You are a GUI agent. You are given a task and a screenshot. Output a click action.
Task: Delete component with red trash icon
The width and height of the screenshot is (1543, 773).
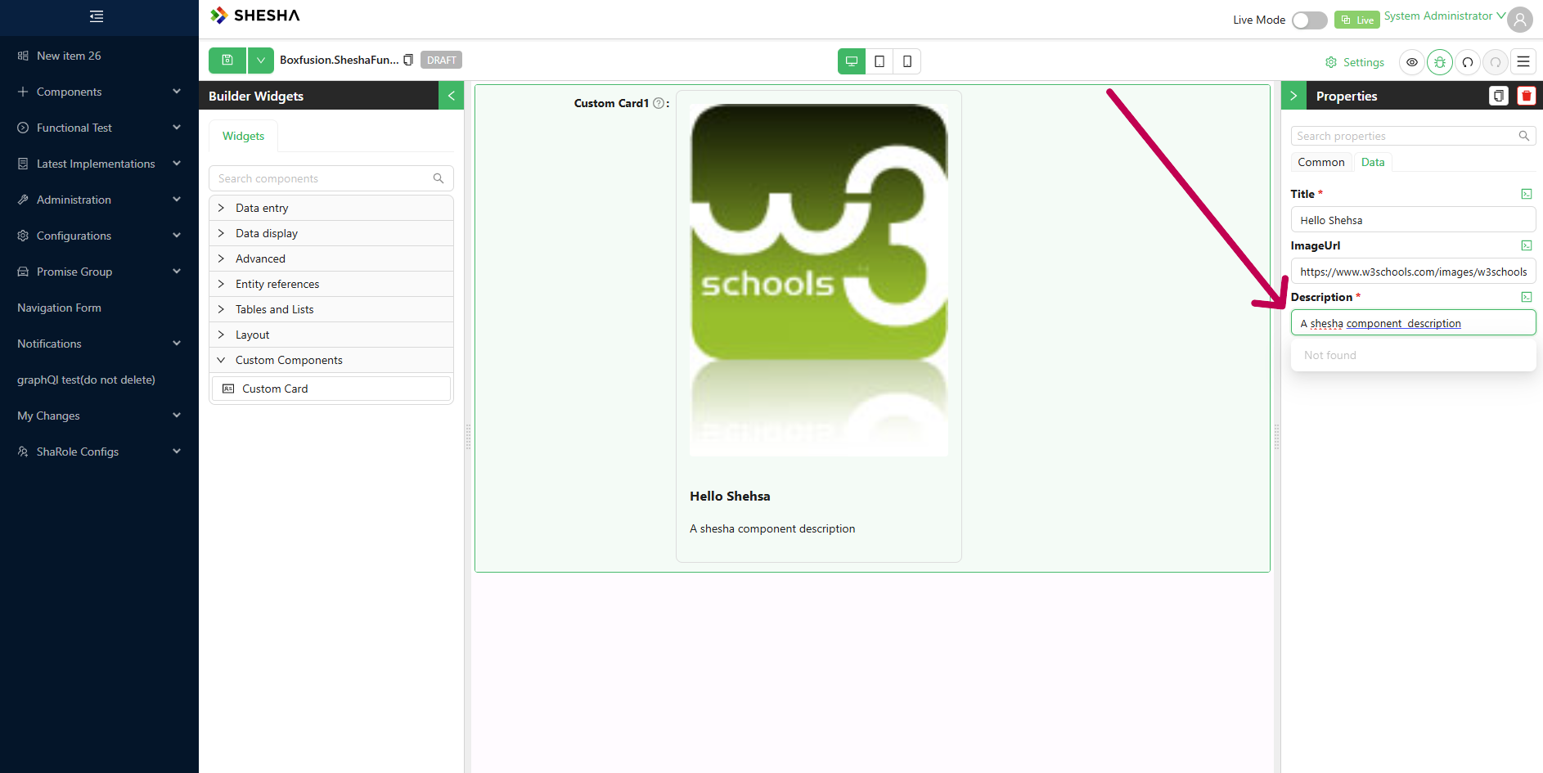click(x=1527, y=96)
